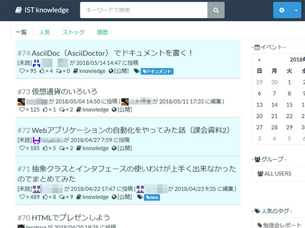The image size is (305, 228).
Task: Click the purple avatar on post #72
Action: coord(37,140)
